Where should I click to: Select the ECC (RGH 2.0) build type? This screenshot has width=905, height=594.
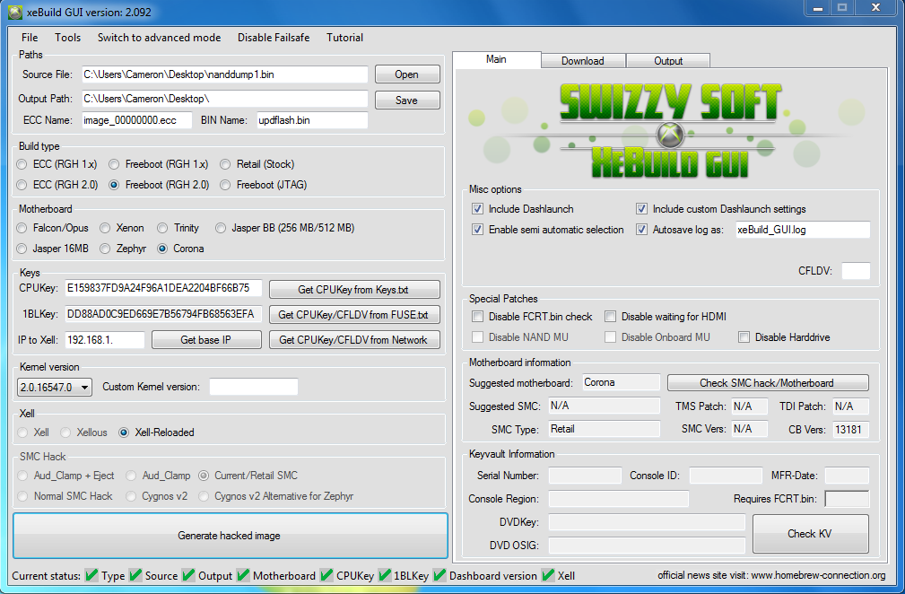click(x=23, y=185)
